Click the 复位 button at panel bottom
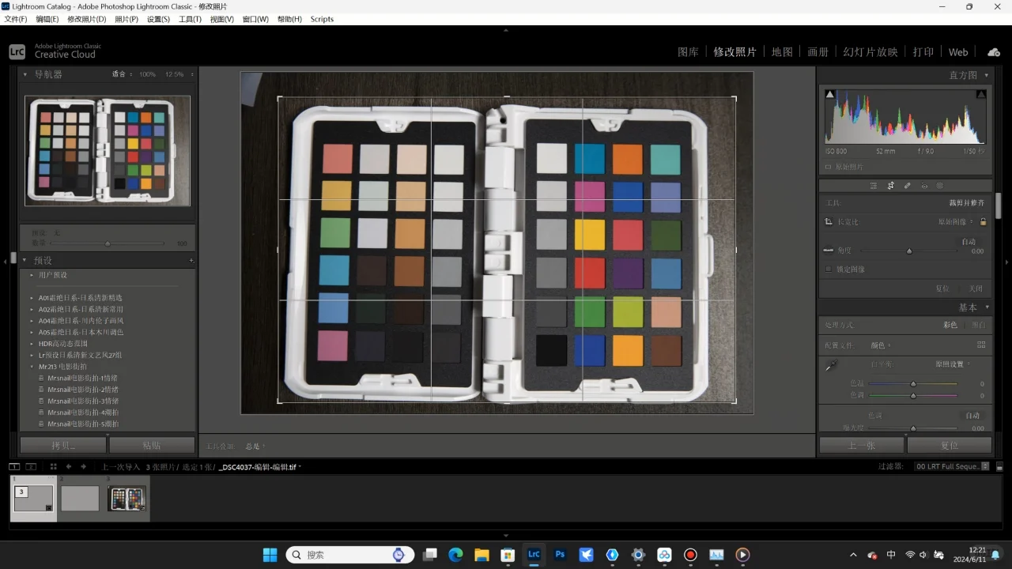The height and width of the screenshot is (569, 1012). [x=950, y=445]
